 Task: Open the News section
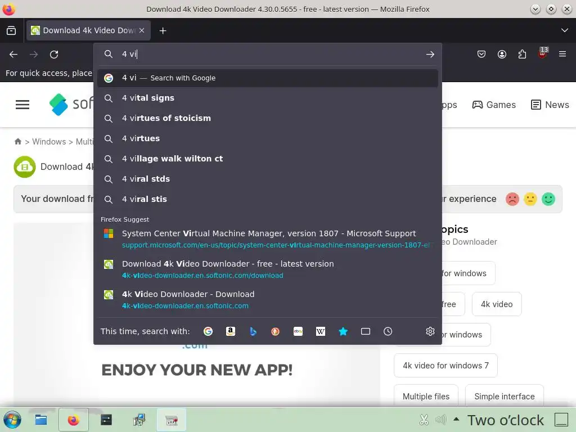click(x=550, y=105)
